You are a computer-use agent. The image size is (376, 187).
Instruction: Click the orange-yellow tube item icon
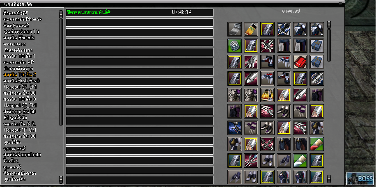point(251,29)
